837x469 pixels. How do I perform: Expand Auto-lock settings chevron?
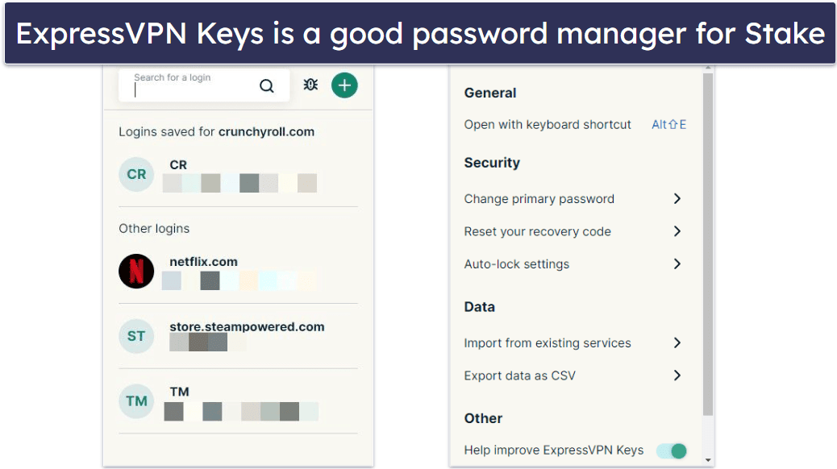pos(677,264)
